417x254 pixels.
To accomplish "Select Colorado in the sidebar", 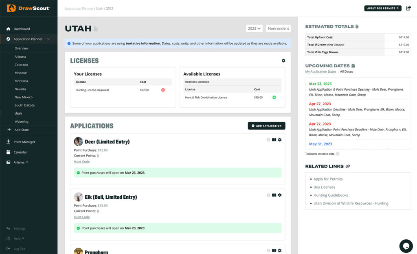I will [21, 65].
